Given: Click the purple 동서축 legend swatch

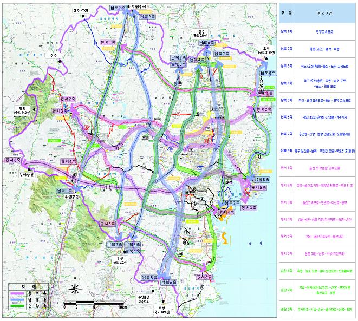Looking at the screenshot, I should [18, 295].
